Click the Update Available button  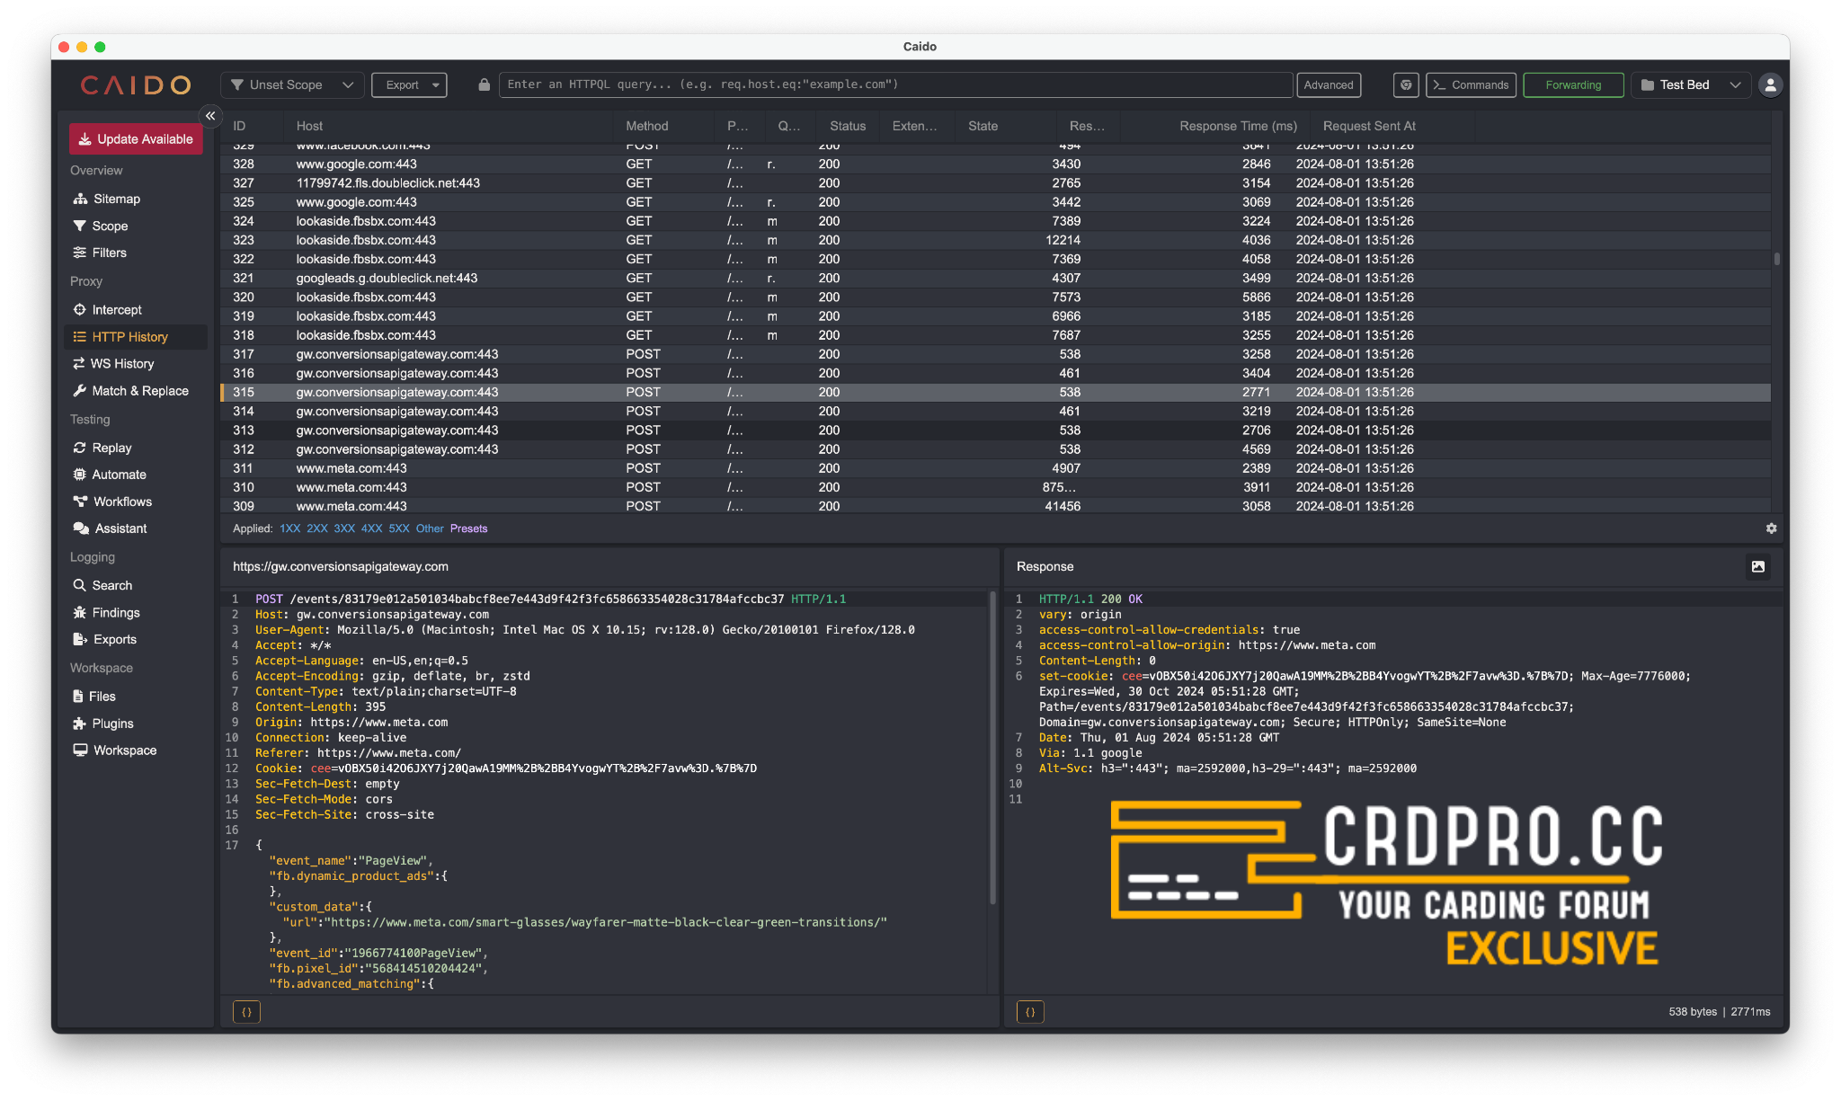(136, 138)
